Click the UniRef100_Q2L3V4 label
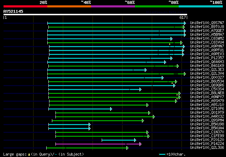Image resolution: width=226 pixels, height=157 pixels. point(207,73)
